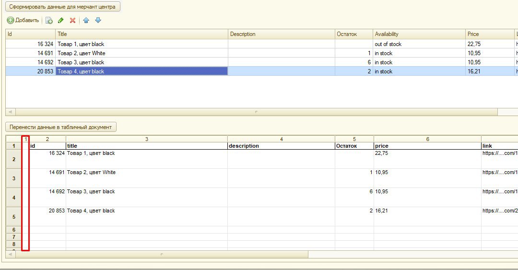Select spreadsheet column header 3
This screenshot has width=518, height=270.
(x=147, y=139)
